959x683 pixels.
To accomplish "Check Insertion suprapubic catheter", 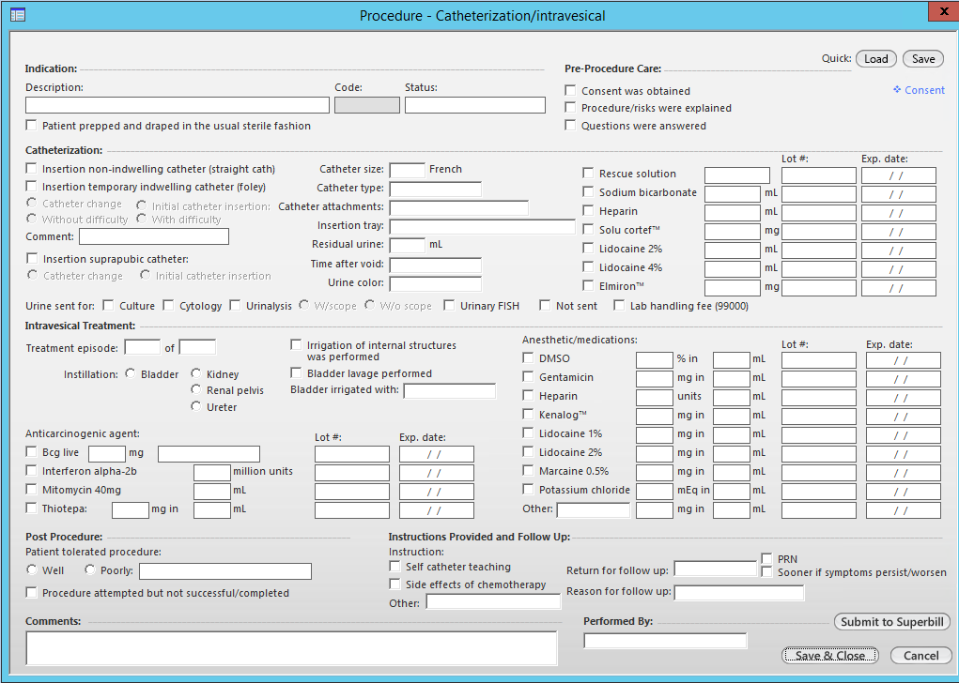I will click(33, 258).
